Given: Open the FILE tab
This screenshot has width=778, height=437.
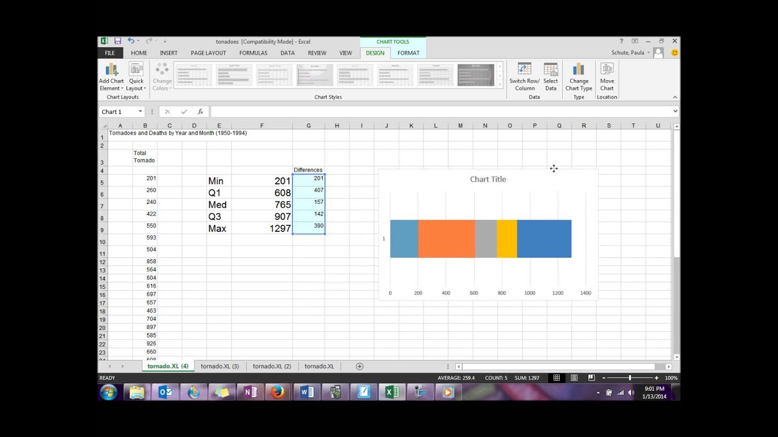Looking at the screenshot, I should click(109, 53).
